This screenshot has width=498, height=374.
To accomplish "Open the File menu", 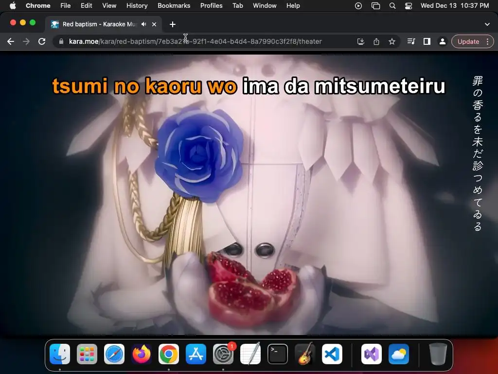I will [x=66, y=5].
